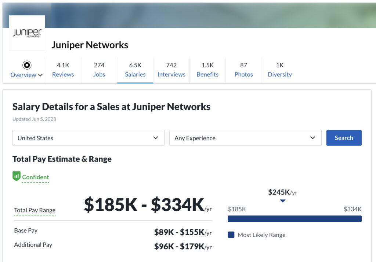This screenshot has width=376, height=262.
Task: Click the Additional Pay label
Action: (x=33, y=245)
